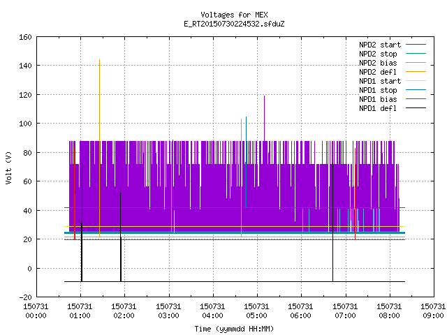The width and height of the screenshot is (447, 335).
Task: Click the -20 y-axis tick value
Action: pyautogui.click(x=25, y=297)
